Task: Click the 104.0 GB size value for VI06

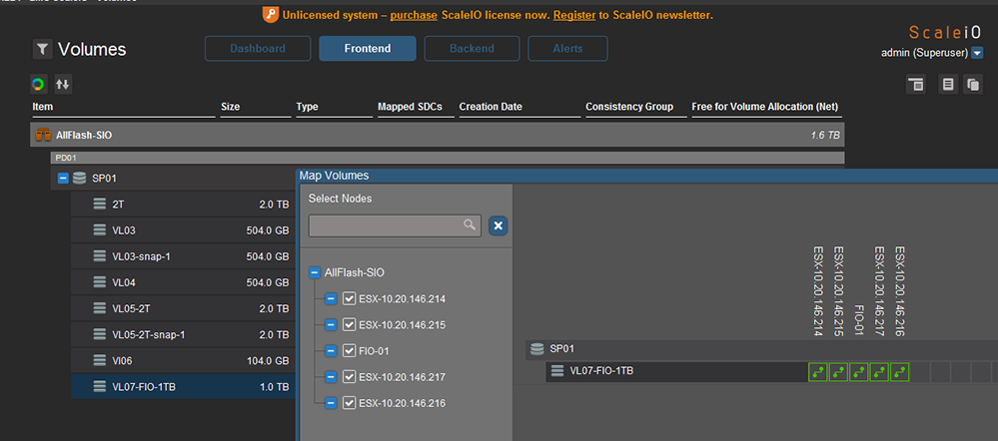Action: [x=268, y=360]
